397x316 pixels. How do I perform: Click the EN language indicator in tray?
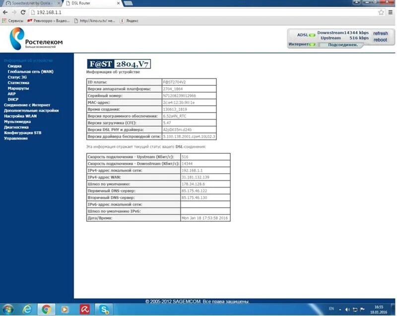tap(331, 309)
